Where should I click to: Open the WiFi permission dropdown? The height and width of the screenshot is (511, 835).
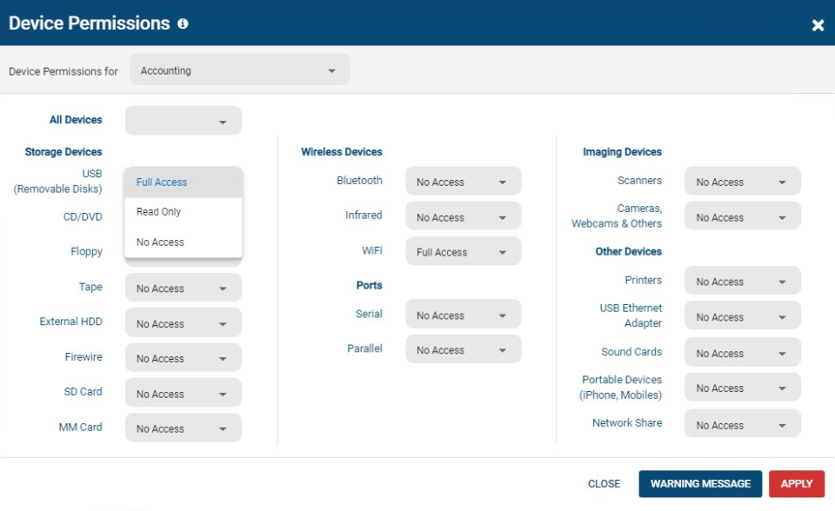tap(463, 251)
